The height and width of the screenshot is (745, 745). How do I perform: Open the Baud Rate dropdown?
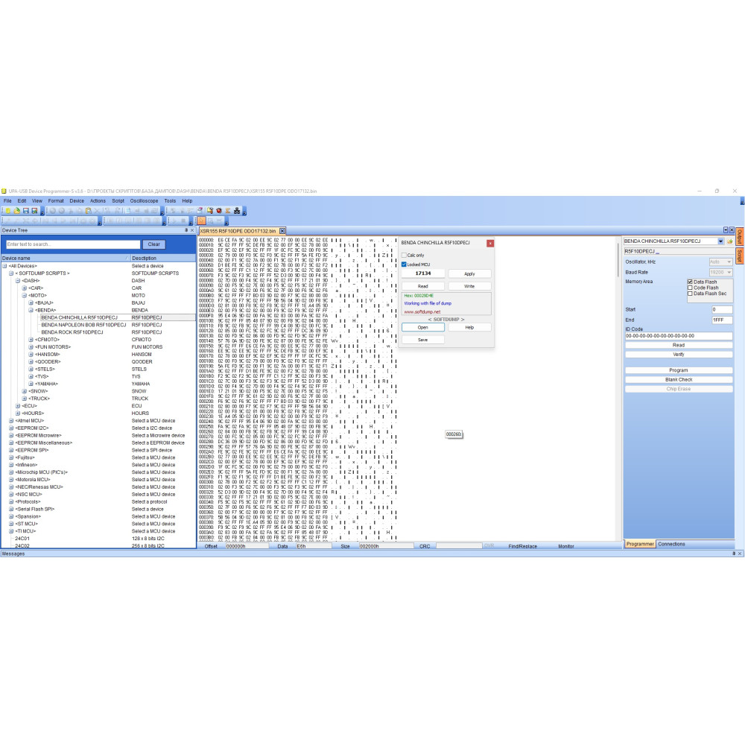click(729, 272)
